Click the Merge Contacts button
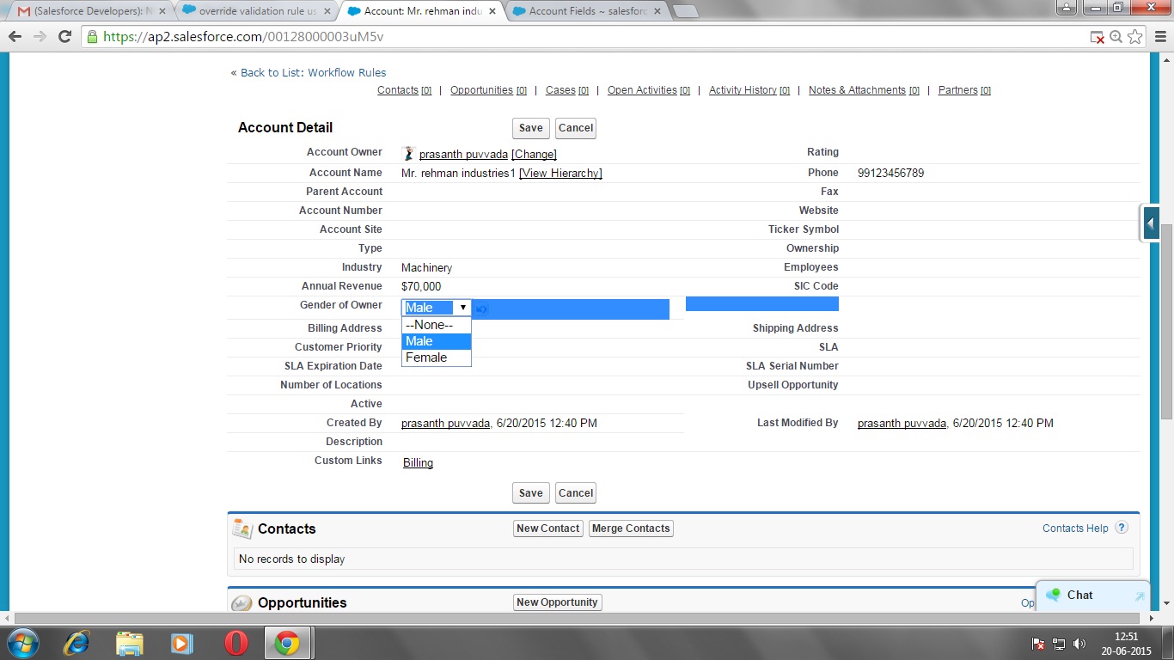Screen dimensions: 1174x660 click(x=631, y=529)
